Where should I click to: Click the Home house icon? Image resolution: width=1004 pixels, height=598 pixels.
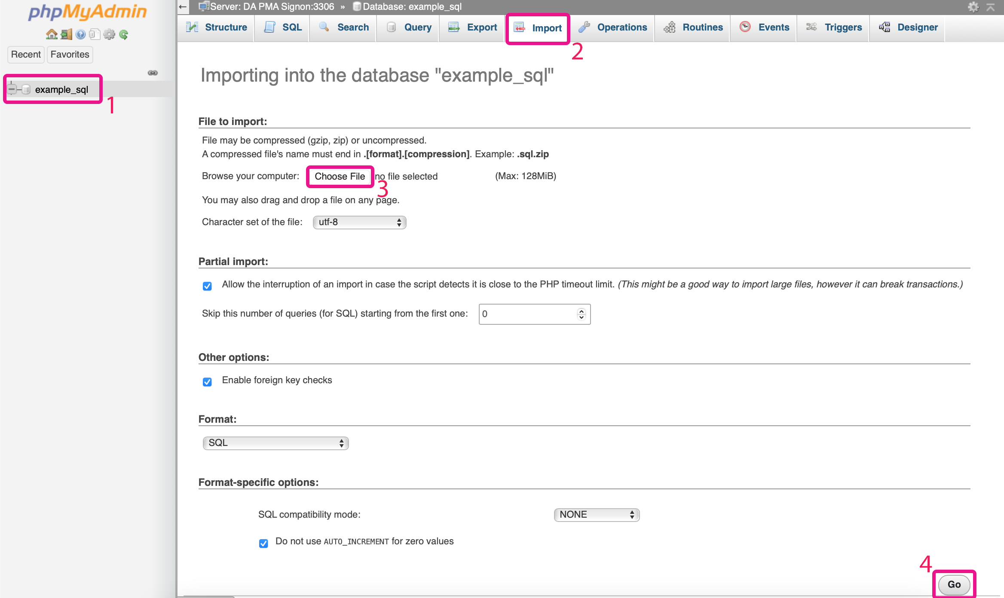tap(52, 34)
